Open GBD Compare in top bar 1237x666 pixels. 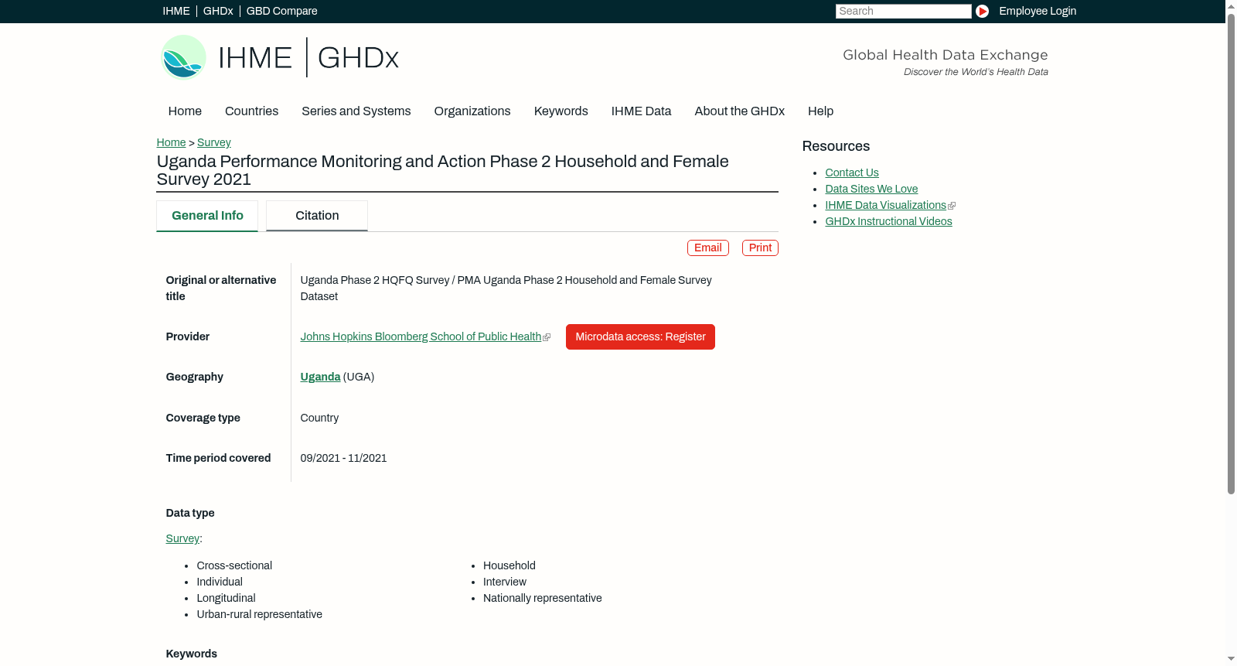click(x=282, y=11)
